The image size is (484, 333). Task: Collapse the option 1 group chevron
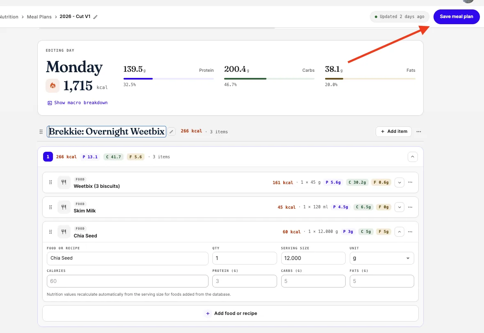(413, 157)
